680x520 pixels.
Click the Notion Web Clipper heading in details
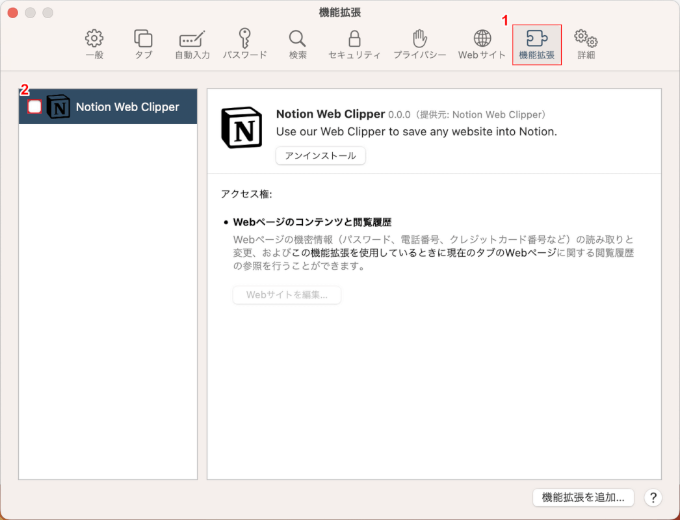pyautogui.click(x=330, y=114)
